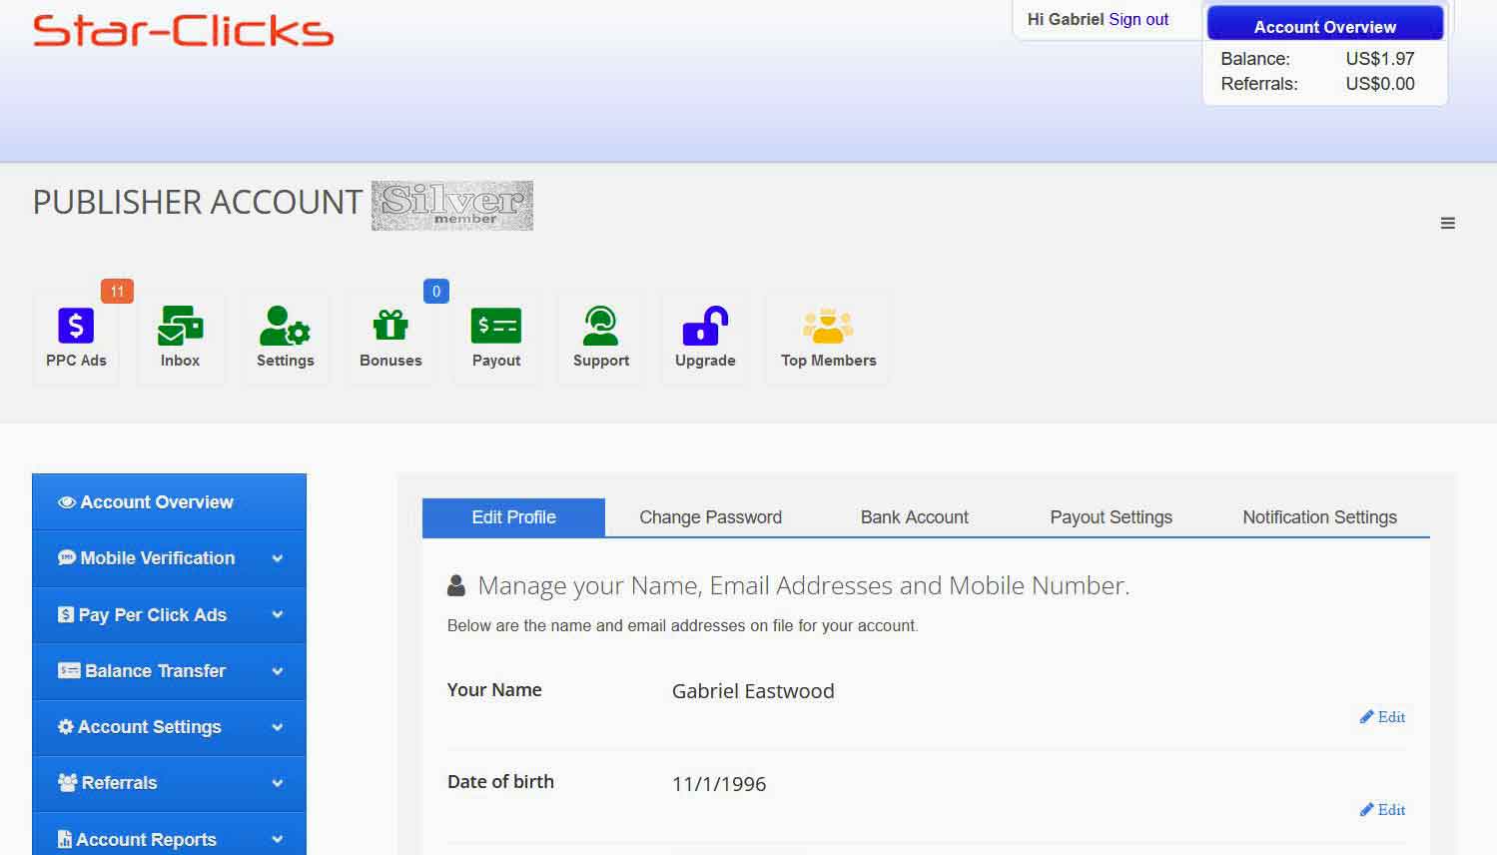Image resolution: width=1497 pixels, height=855 pixels.
Task: Click the Silver member badge
Action: click(452, 206)
